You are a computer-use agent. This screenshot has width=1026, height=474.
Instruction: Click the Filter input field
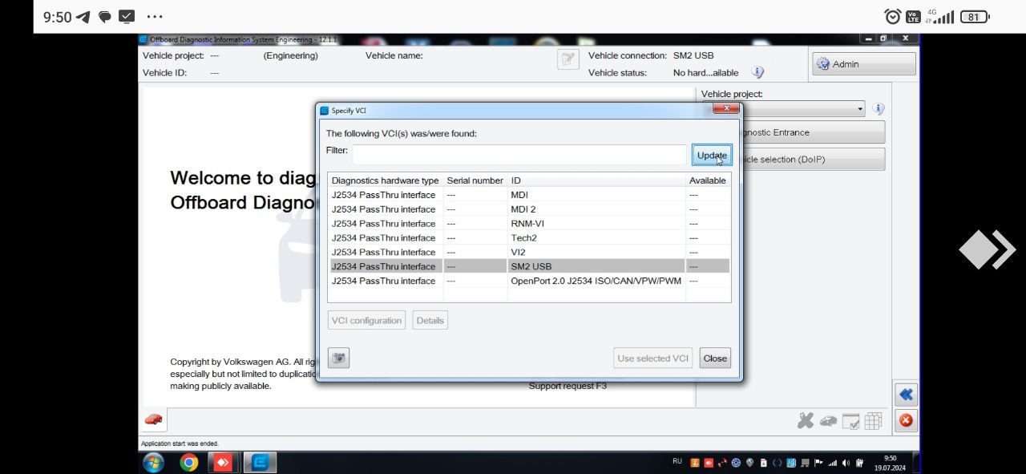(x=520, y=155)
